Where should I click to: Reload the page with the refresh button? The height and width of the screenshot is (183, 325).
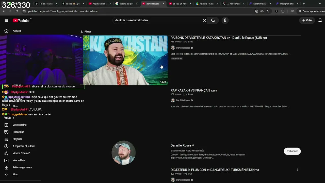tap(17, 11)
